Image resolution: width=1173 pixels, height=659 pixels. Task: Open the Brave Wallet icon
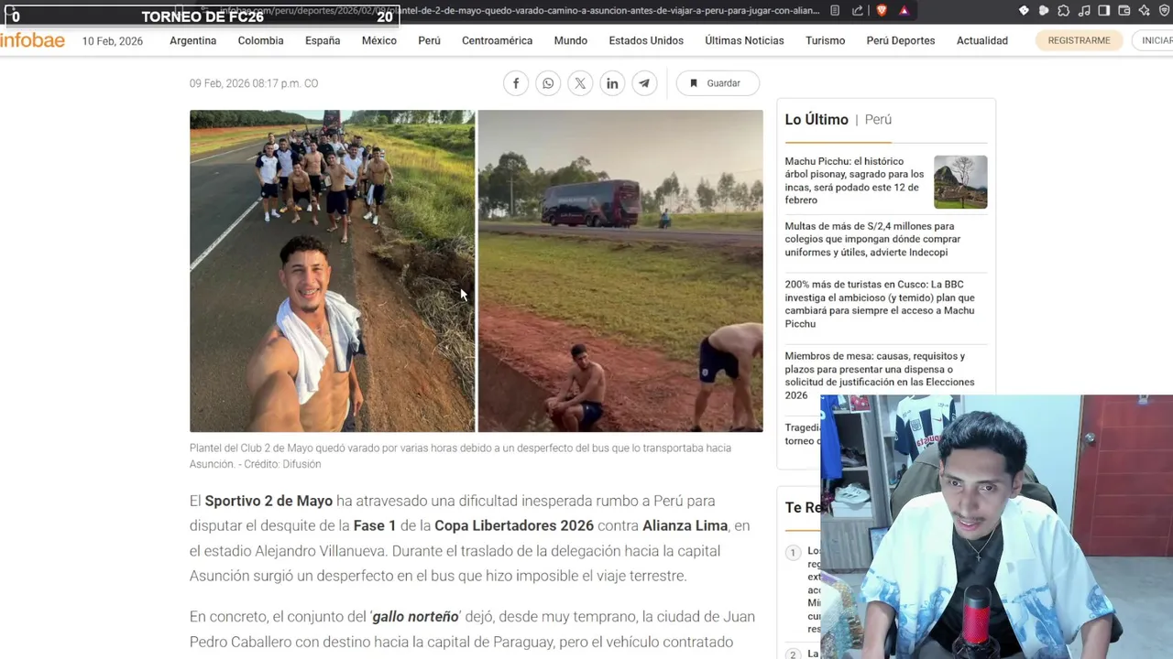coord(1124,11)
